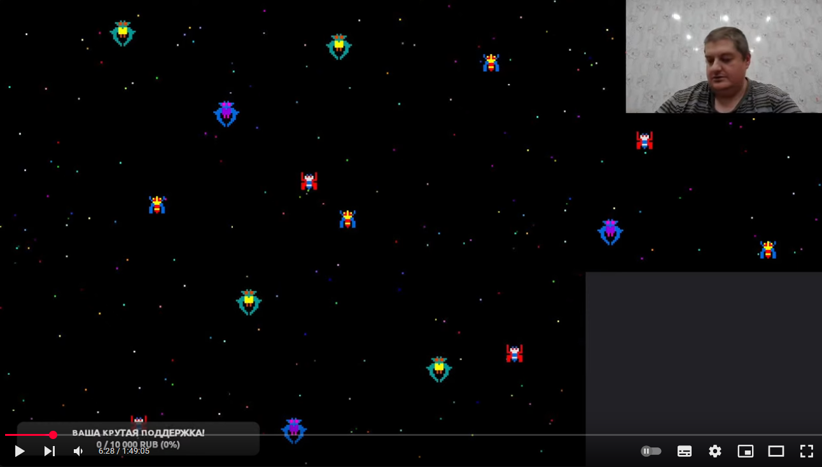Click the red progress bar scrubber
This screenshot has width=822, height=467.
tap(53, 435)
